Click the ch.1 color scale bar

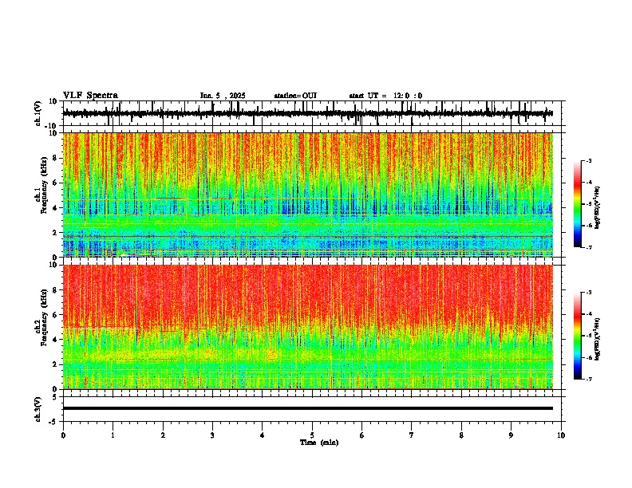(x=578, y=204)
